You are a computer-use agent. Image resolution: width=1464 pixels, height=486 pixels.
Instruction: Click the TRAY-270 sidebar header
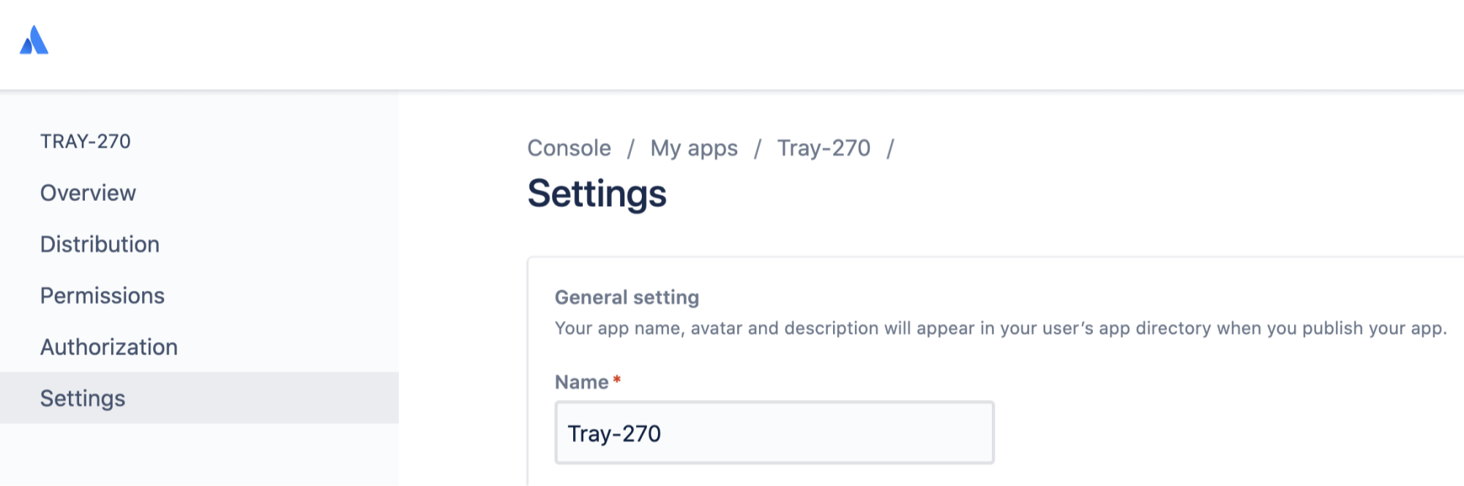[x=86, y=141]
